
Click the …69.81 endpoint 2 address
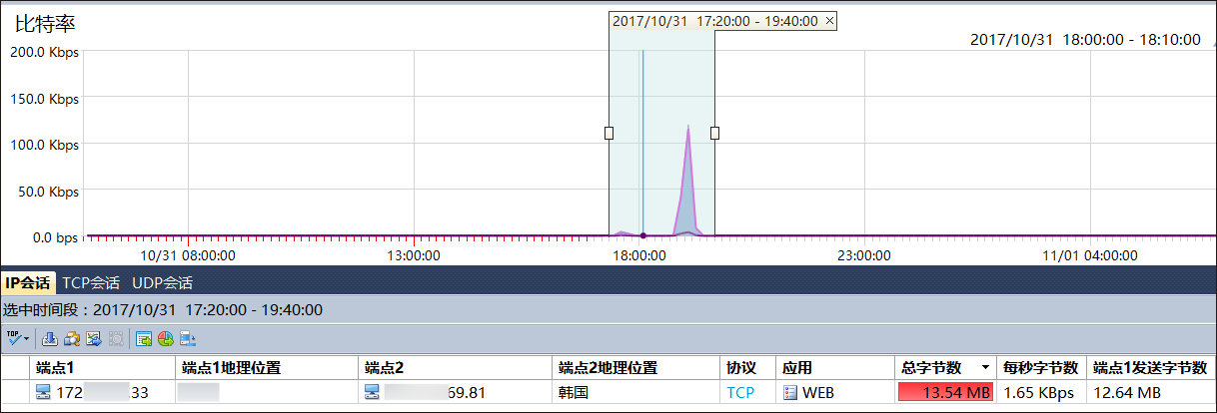click(x=435, y=392)
